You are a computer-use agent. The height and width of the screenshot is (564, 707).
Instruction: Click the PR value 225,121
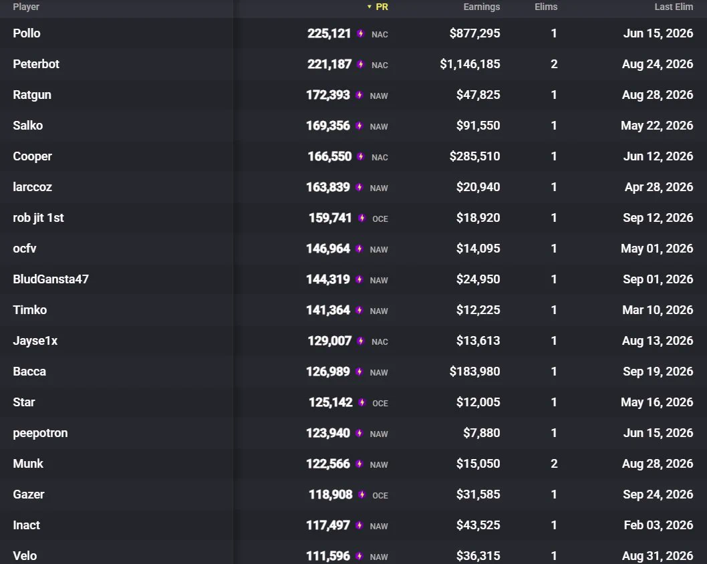pyautogui.click(x=329, y=33)
